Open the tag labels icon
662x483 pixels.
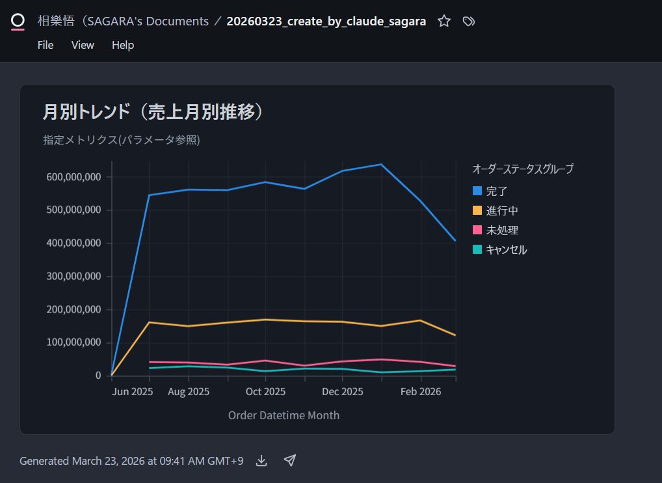click(468, 21)
